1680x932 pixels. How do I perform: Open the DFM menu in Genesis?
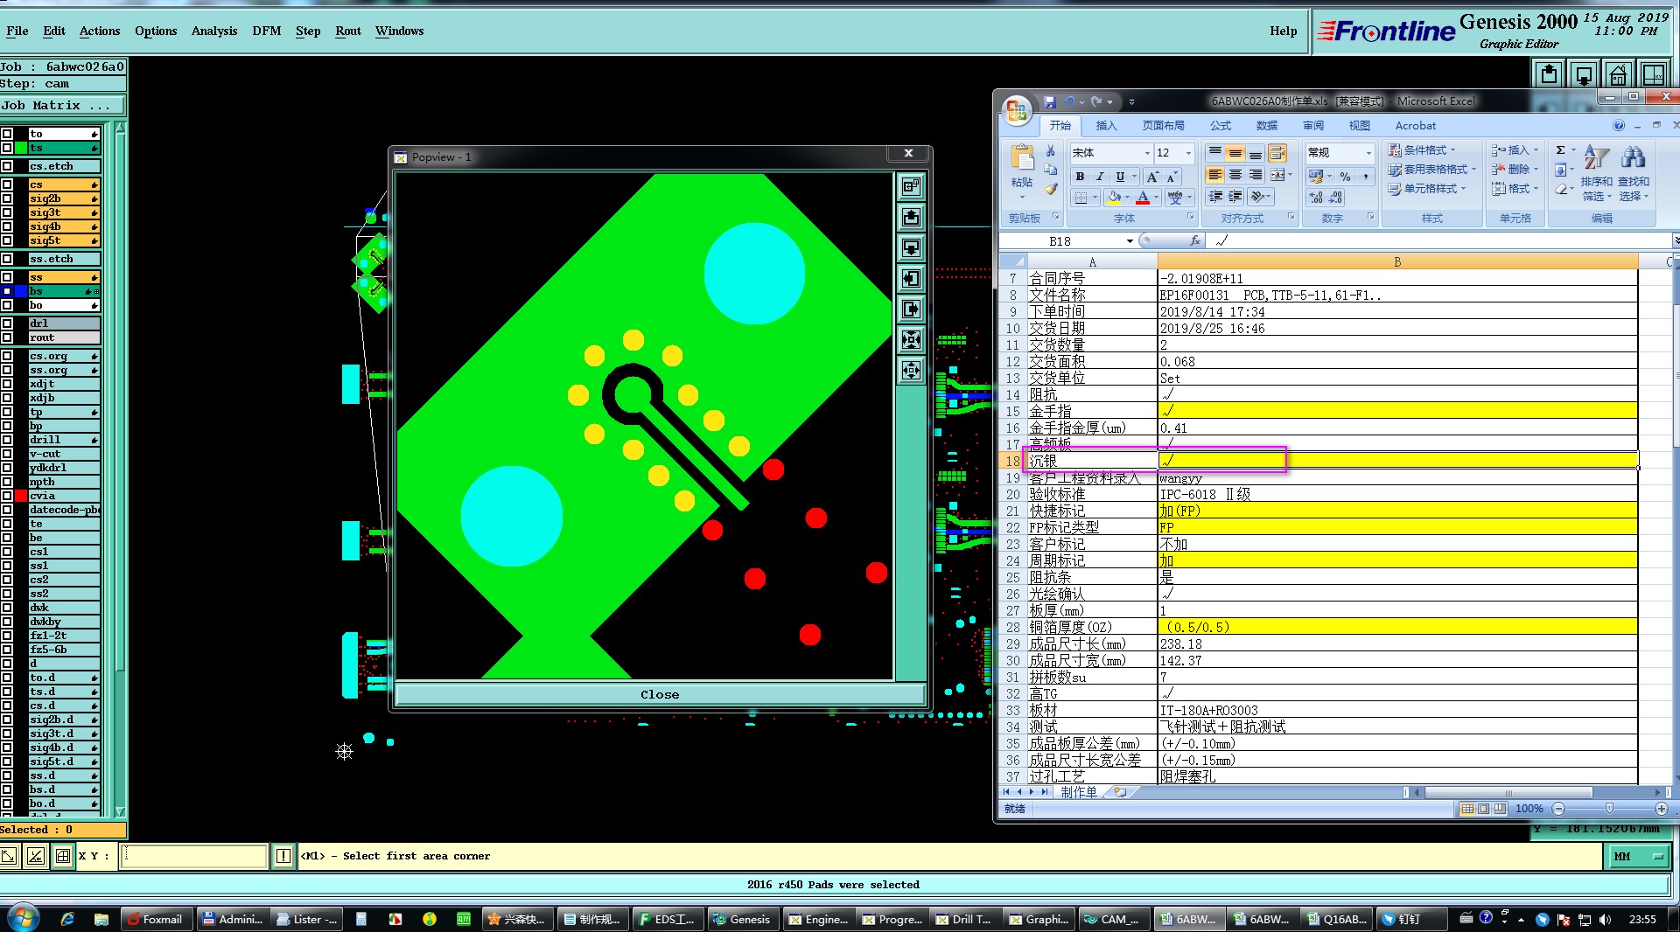[267, 31]
